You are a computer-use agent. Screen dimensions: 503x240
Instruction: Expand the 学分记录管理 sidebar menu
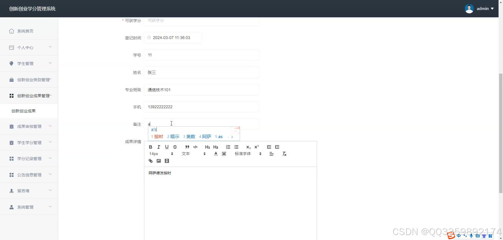click(x=29, y=159)
